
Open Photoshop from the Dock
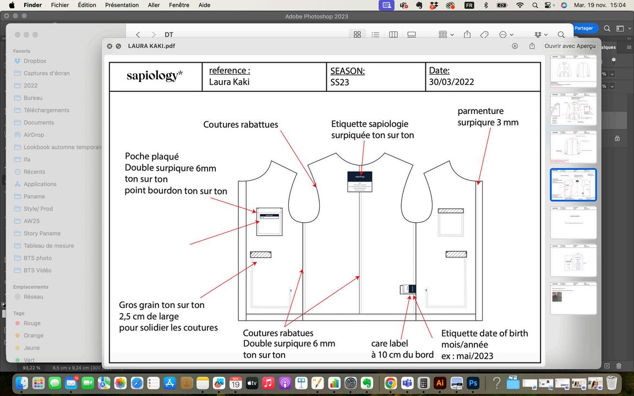pos(473,383)
